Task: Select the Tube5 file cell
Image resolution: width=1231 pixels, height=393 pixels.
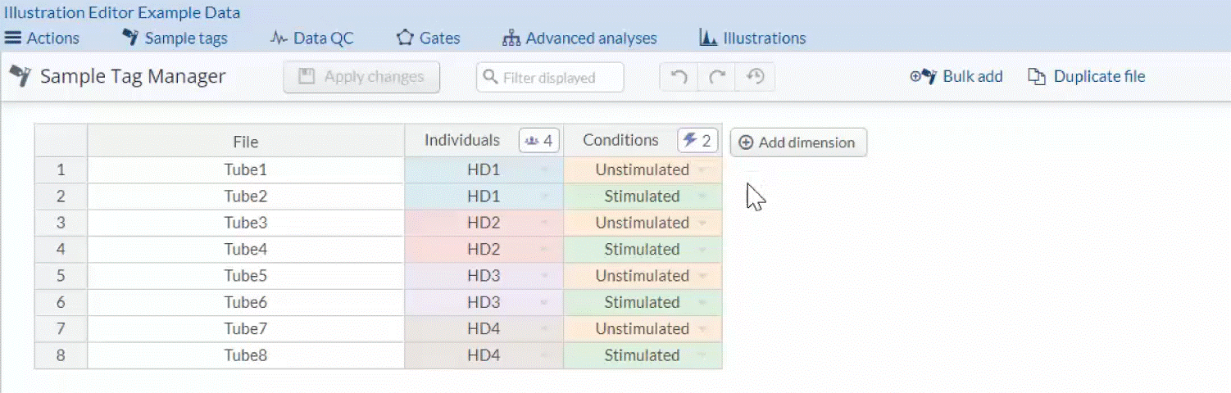Action: pos(245,276)
